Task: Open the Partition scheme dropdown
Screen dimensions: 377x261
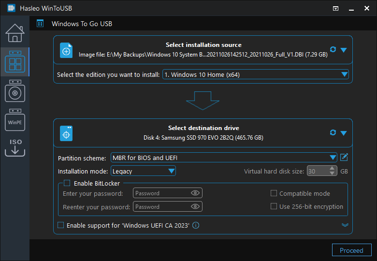Action: click(x=224, y=158)
